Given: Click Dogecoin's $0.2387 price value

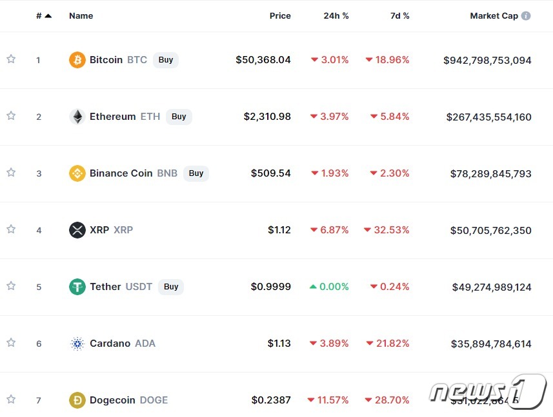Looking at the screenshot, I should tap(270, 400).
